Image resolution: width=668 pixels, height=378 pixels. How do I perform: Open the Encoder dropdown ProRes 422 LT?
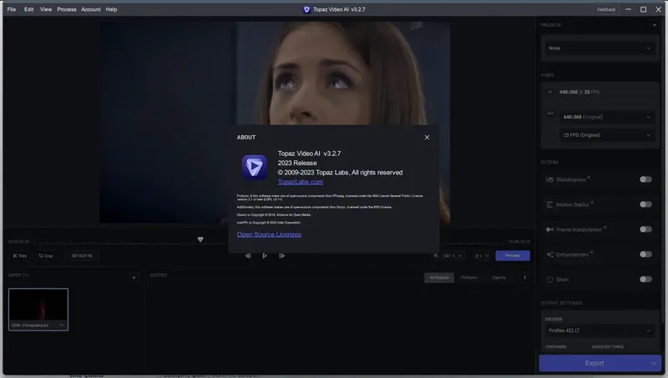(x=600, y=330)
